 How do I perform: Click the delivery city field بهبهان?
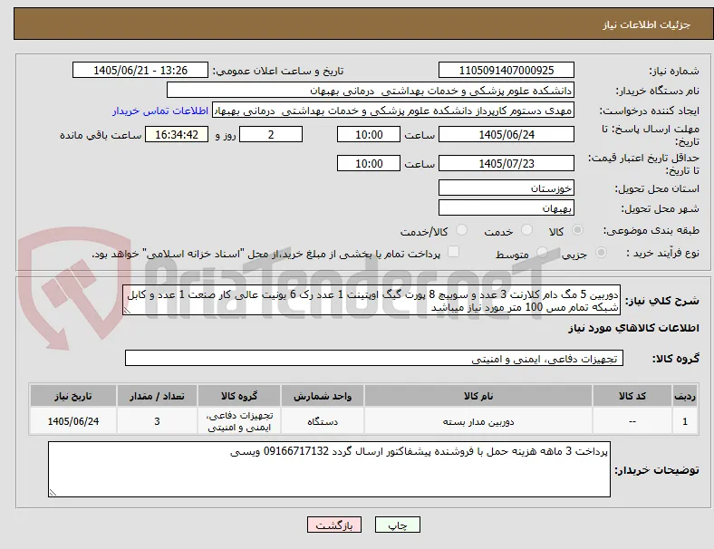[x=507, y=208]
